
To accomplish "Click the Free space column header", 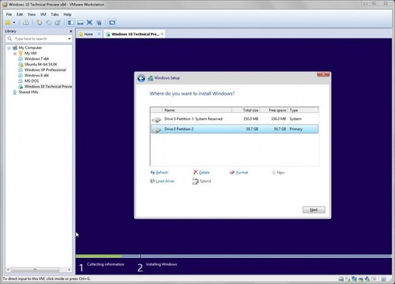I will [x=274, y=110].
